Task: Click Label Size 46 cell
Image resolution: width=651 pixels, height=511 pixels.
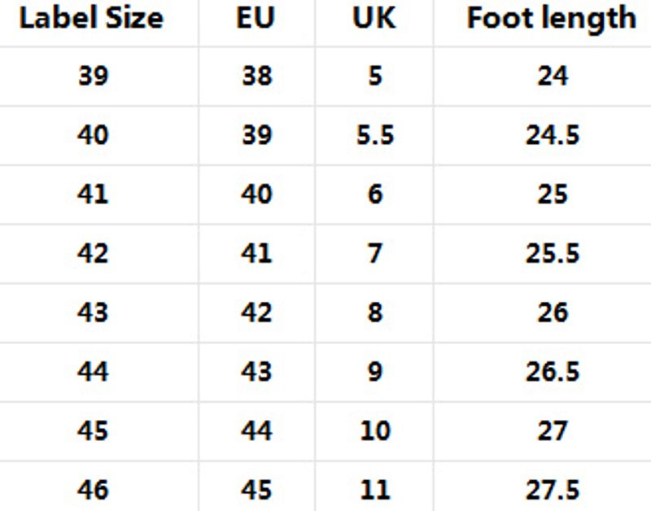Action: click(93, 490)
